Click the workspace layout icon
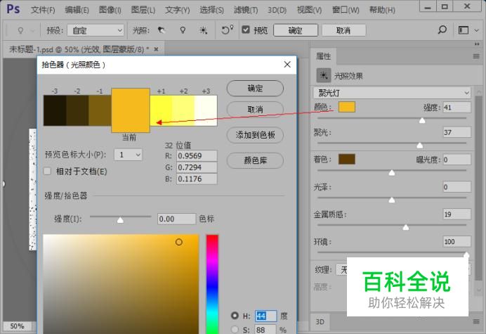 click(464, 30)
